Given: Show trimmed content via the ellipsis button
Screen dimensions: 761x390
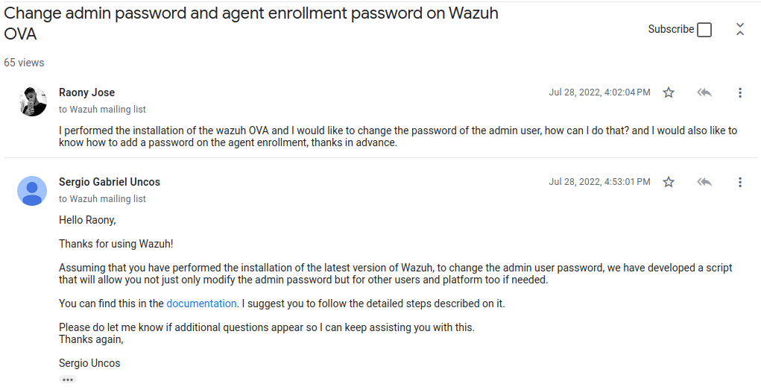Looking at the screenshot, I should [68, 380].
